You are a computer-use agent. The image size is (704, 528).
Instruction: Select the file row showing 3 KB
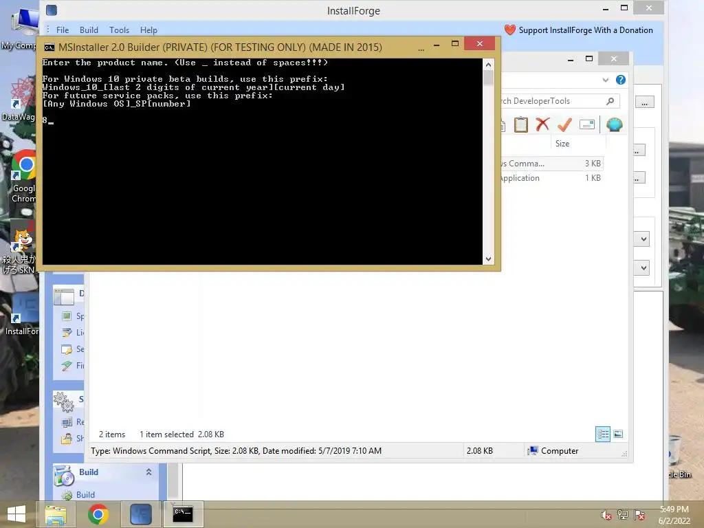[x=551, y=164]
